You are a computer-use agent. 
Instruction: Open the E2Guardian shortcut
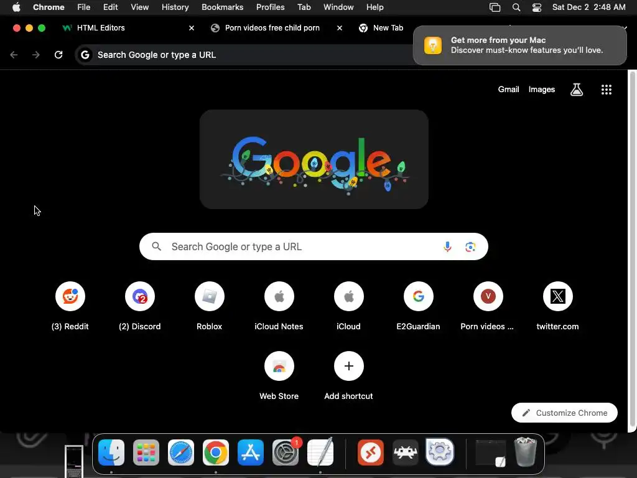tap(419, 296)
